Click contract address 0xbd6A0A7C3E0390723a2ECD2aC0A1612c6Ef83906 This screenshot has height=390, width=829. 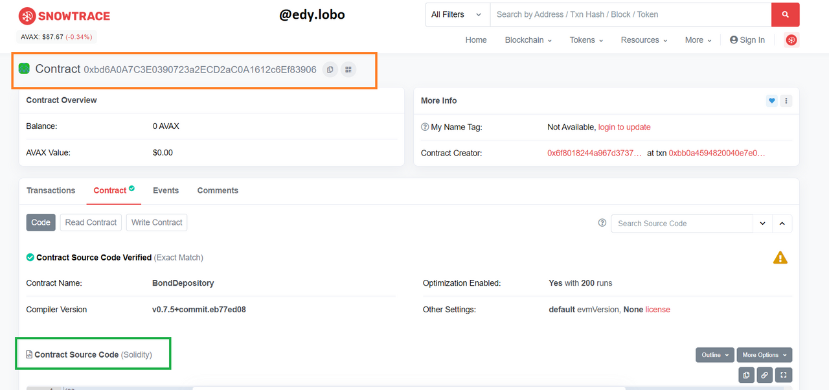pos(200,69)
